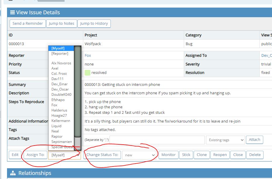Click the green resolved status color box
Viewport: 272px width, 179px height.
(87, 73)
